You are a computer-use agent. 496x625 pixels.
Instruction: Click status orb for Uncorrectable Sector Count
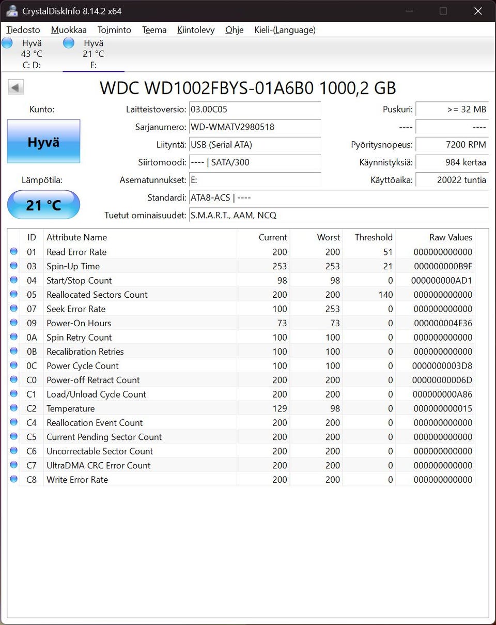point(13,451)
